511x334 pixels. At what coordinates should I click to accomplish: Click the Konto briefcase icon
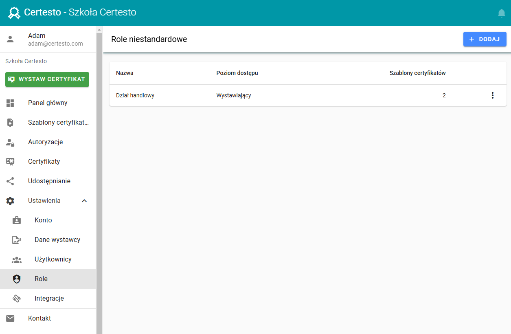coord(17,220)
